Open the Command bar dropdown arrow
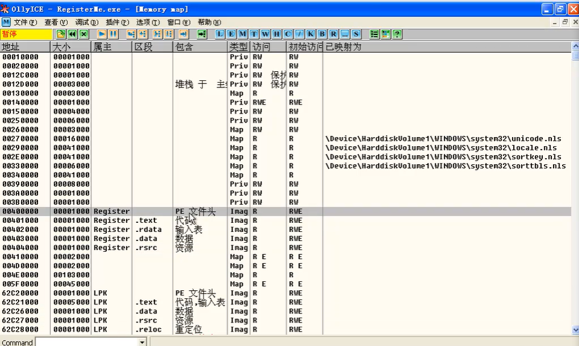 click(142, 342)
